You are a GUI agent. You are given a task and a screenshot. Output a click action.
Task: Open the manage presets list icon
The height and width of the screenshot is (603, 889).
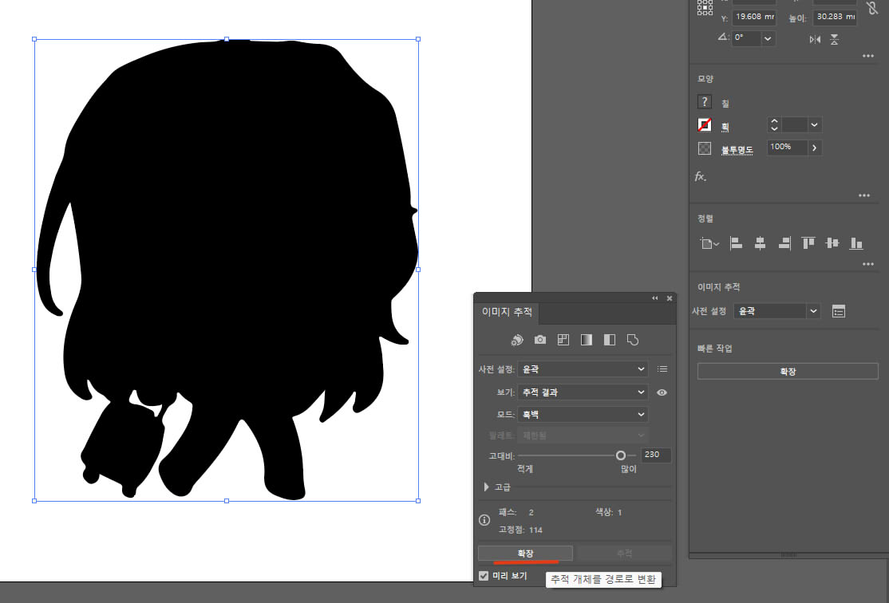(x=662, y=369)
